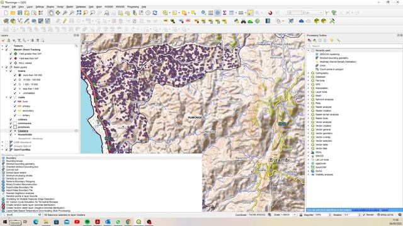The height and width of the screenshot is (226, 403).
Task: Toggle the Clusters layer visibility checkbox
Action: pos(11,131)
